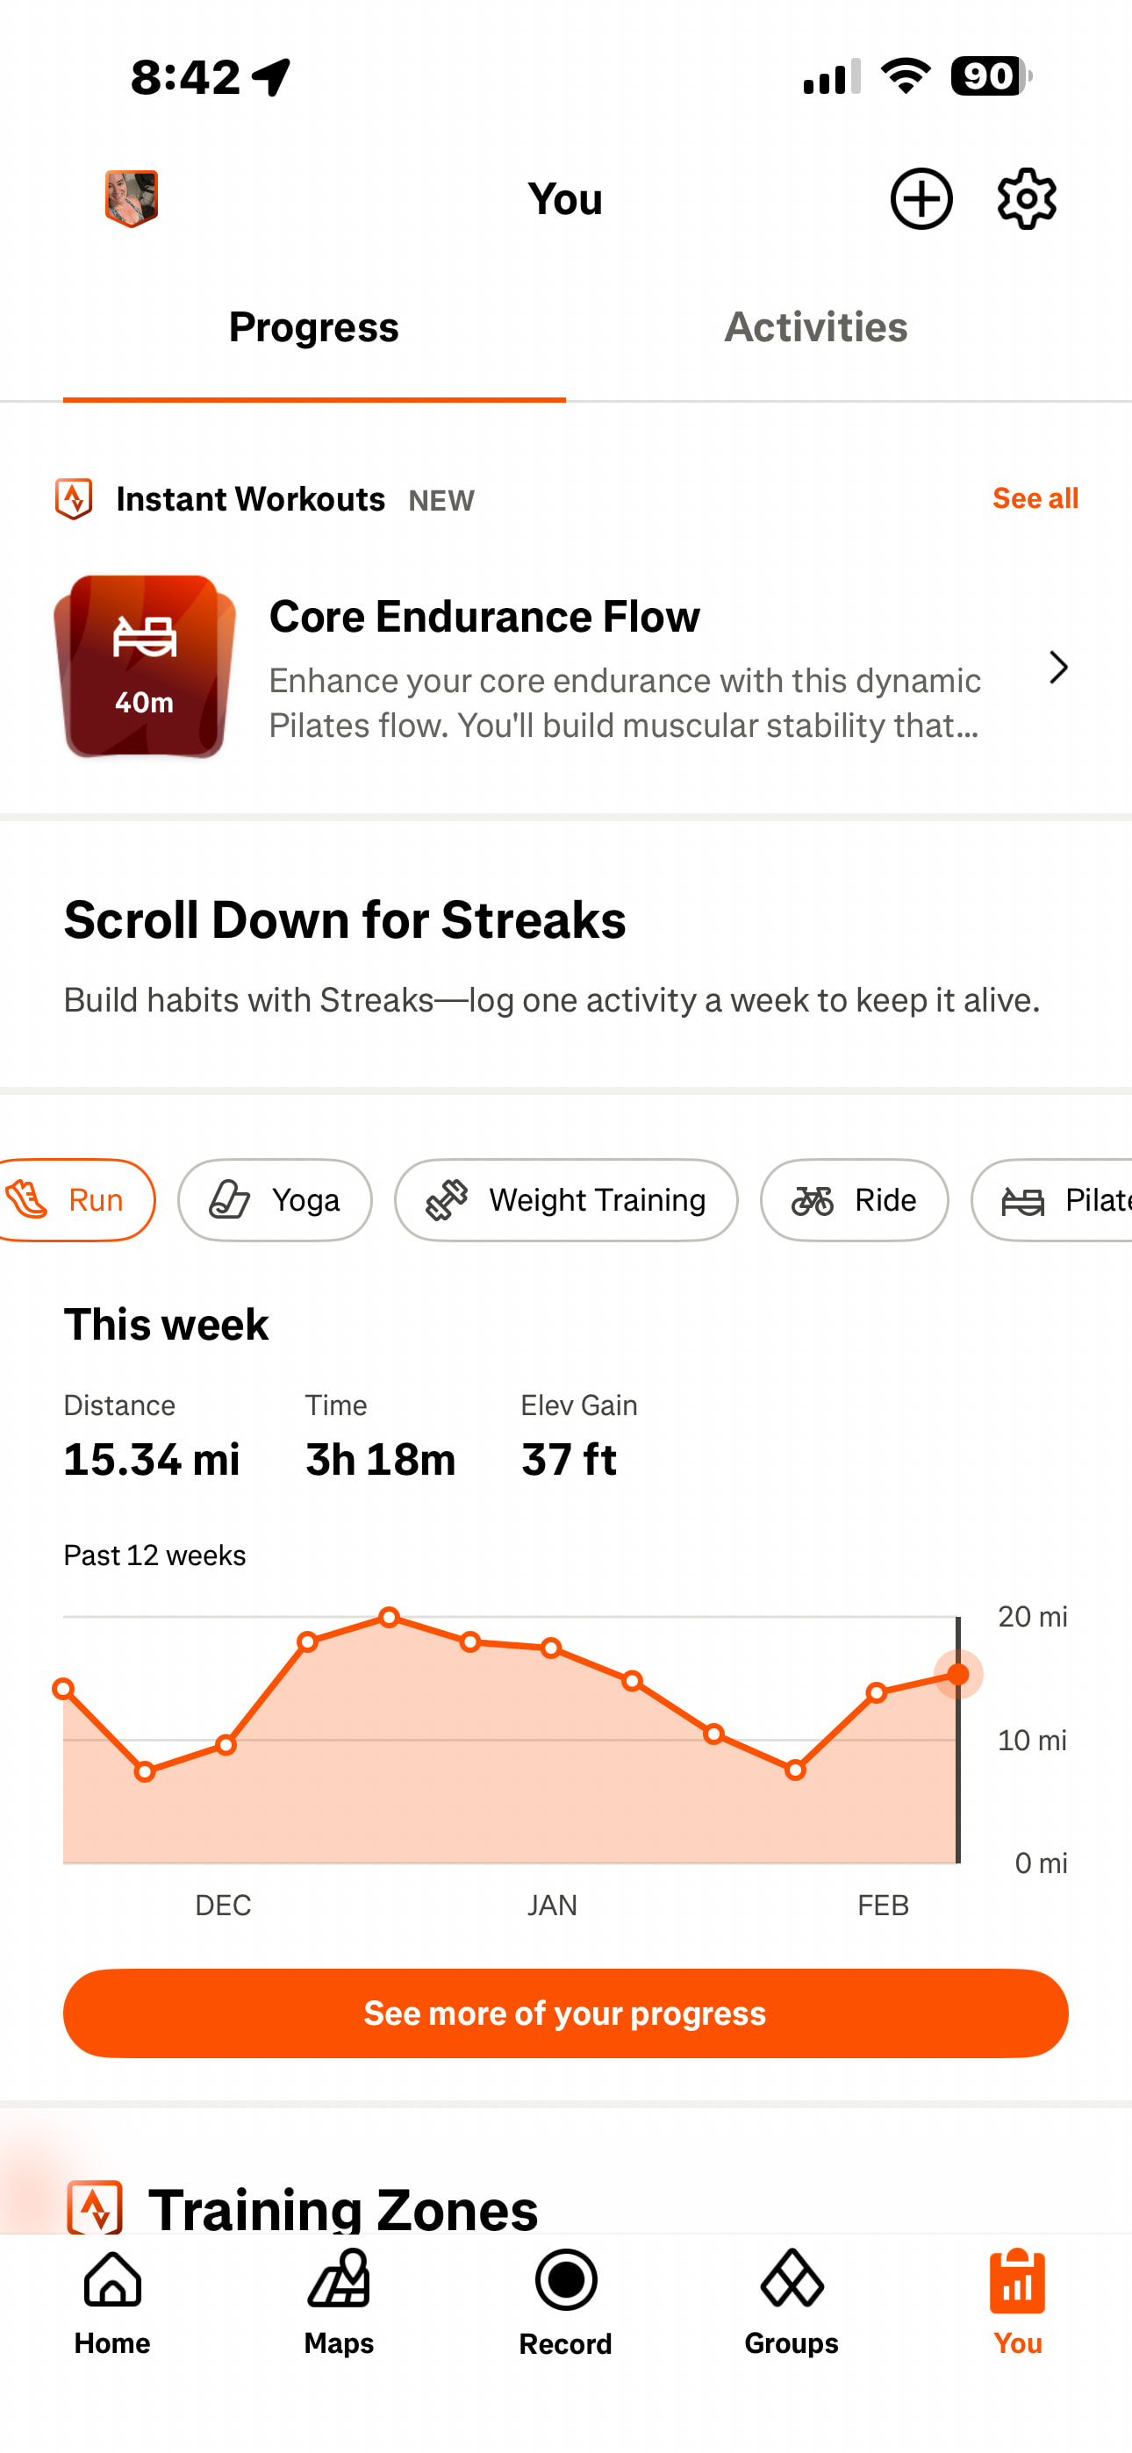Open the settings gear icon

click(x=1026, y=199)
